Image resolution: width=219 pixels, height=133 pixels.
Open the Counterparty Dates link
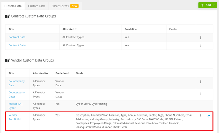click(x=16, y=95)
